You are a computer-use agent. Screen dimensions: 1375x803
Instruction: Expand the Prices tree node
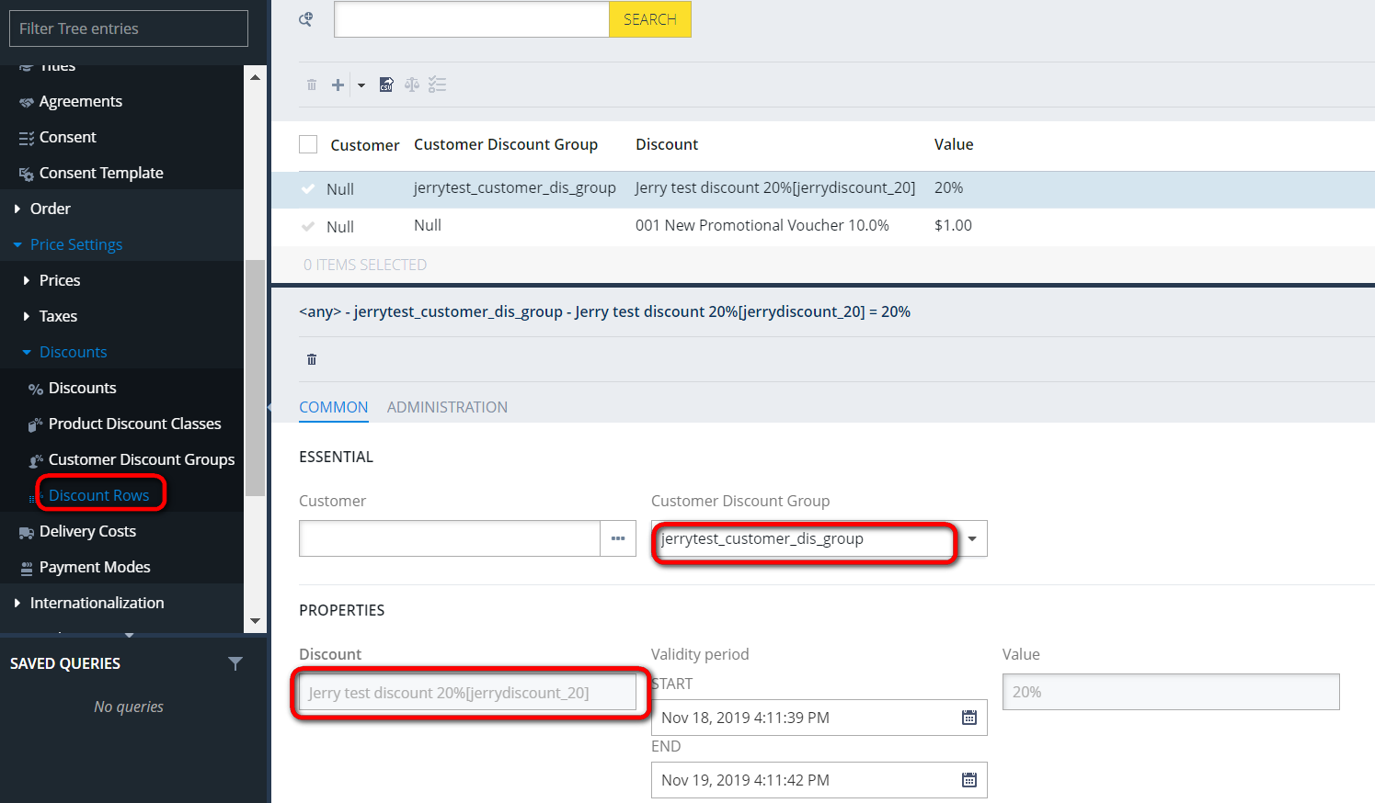coord(27,280)
